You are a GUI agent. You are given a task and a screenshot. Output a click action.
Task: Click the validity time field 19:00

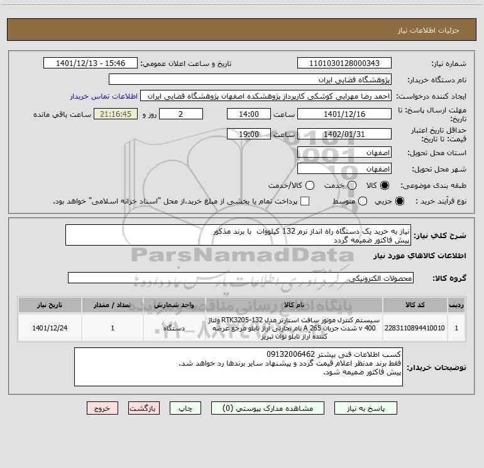pyautogui.click(x=249, y=134)
